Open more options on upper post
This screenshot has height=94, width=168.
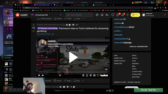tap(83, 19)
